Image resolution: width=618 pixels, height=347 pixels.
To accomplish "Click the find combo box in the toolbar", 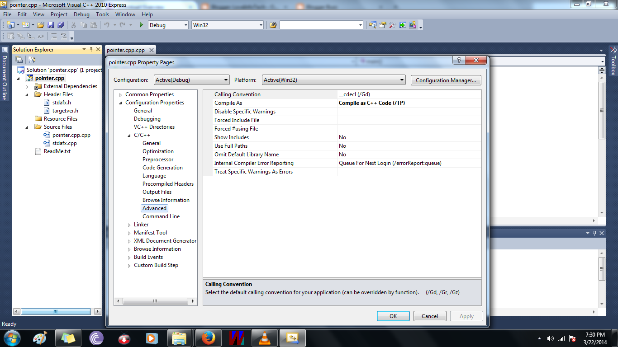I will (321, 25).
